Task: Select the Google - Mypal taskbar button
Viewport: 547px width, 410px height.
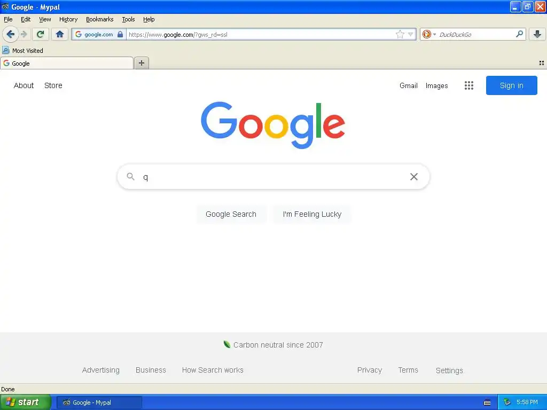Action: point(99,403)
